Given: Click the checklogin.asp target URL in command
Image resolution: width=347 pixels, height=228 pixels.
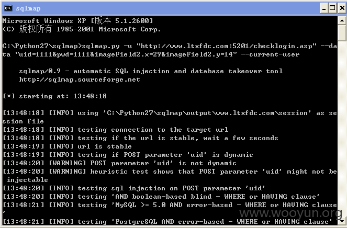Looking at the screenshot, I should click(227, 46).
